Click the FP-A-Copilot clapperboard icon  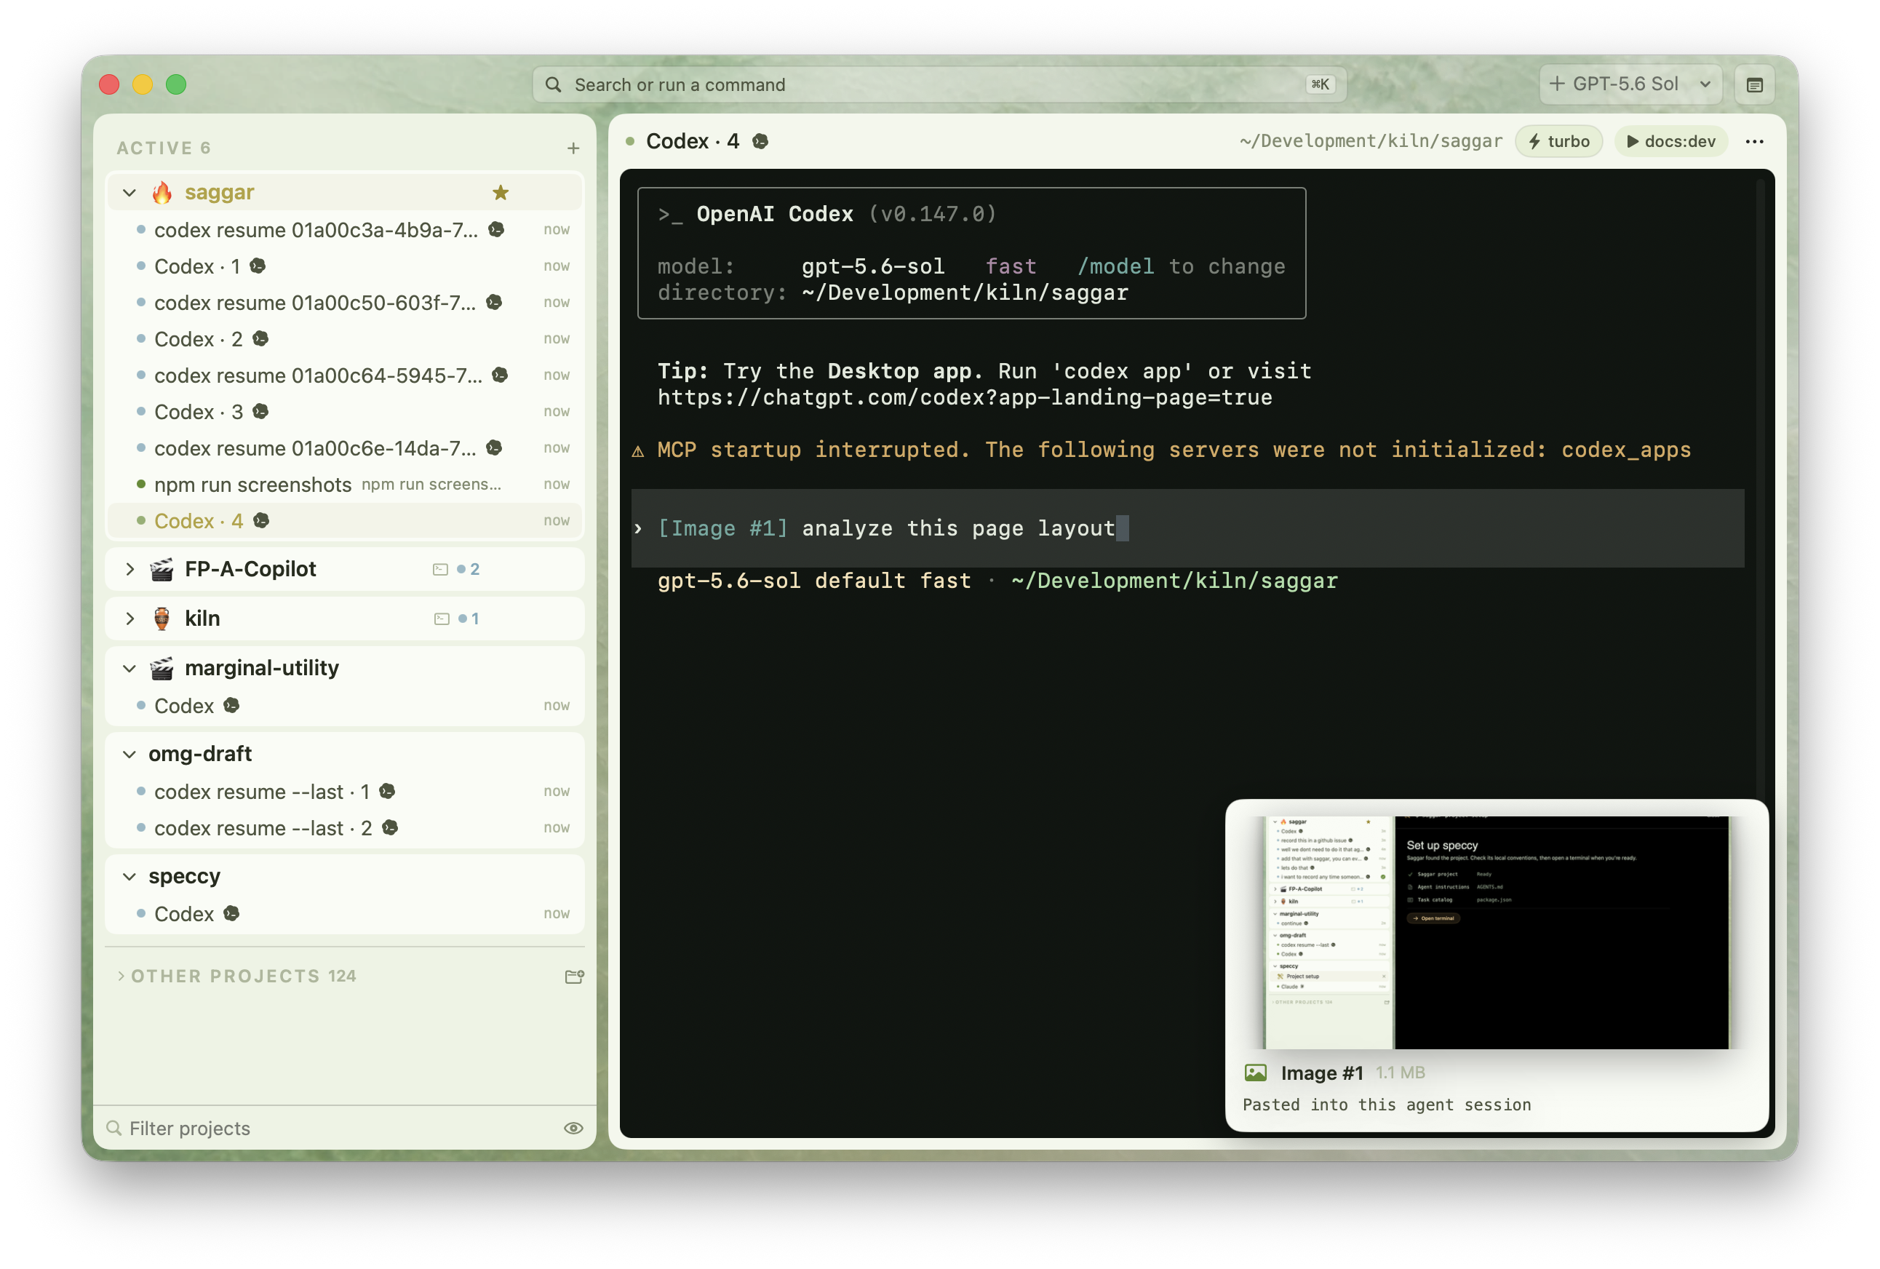point(162,570)
